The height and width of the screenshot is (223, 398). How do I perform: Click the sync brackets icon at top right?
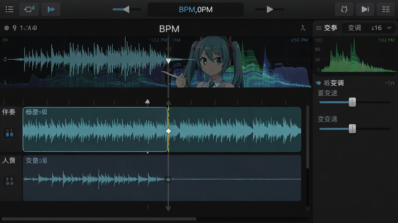click(344, 10)
